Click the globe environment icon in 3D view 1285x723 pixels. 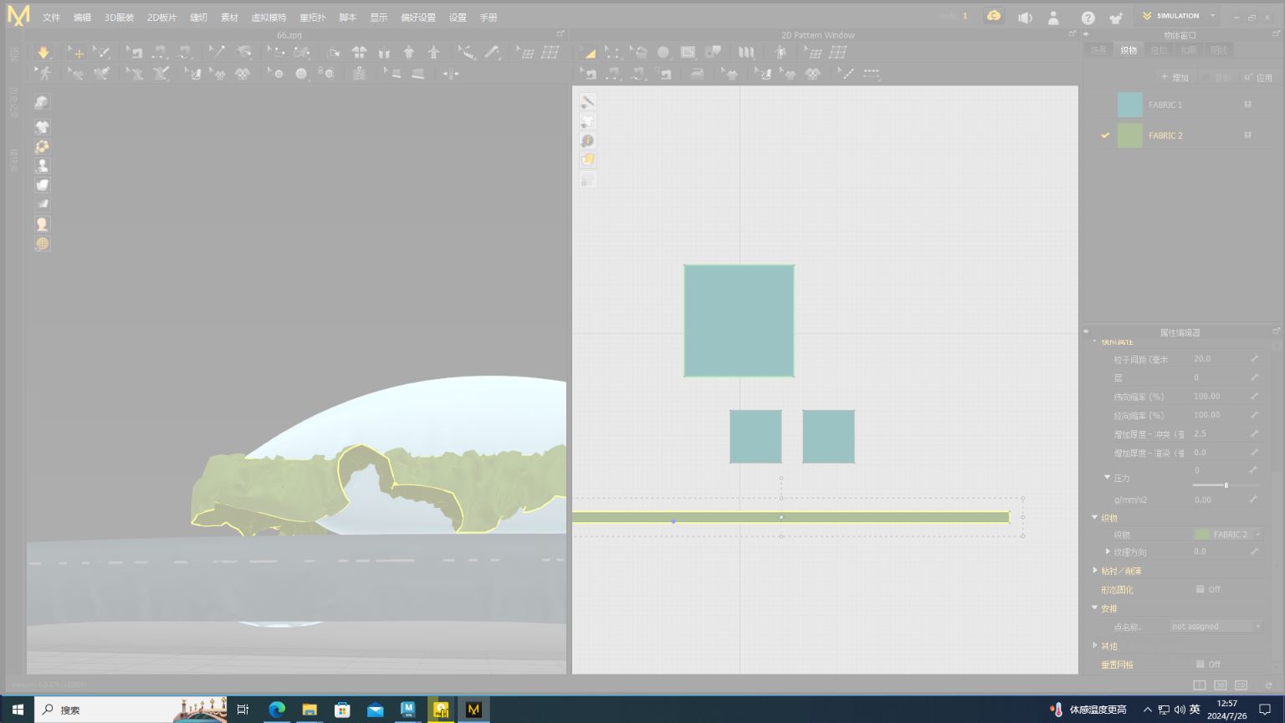pos(42,244)
